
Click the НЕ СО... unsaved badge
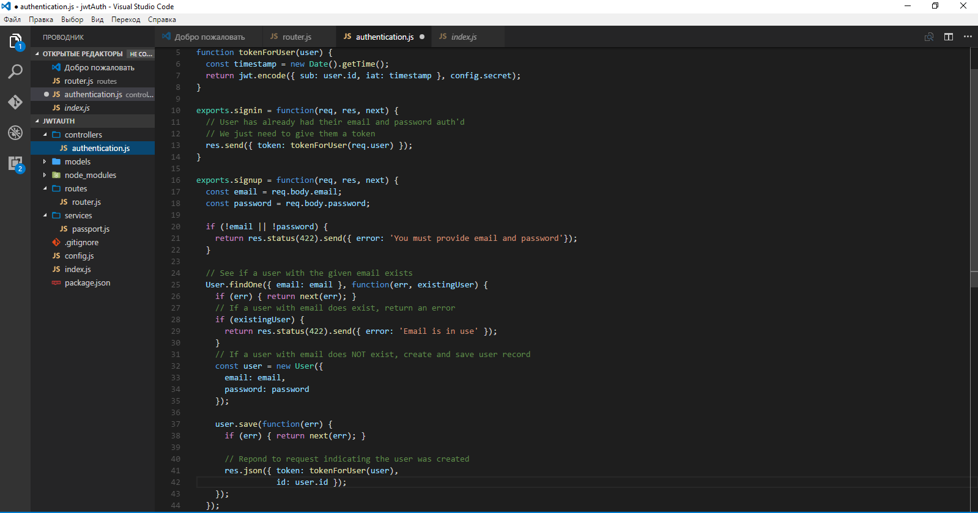point(141,54)
